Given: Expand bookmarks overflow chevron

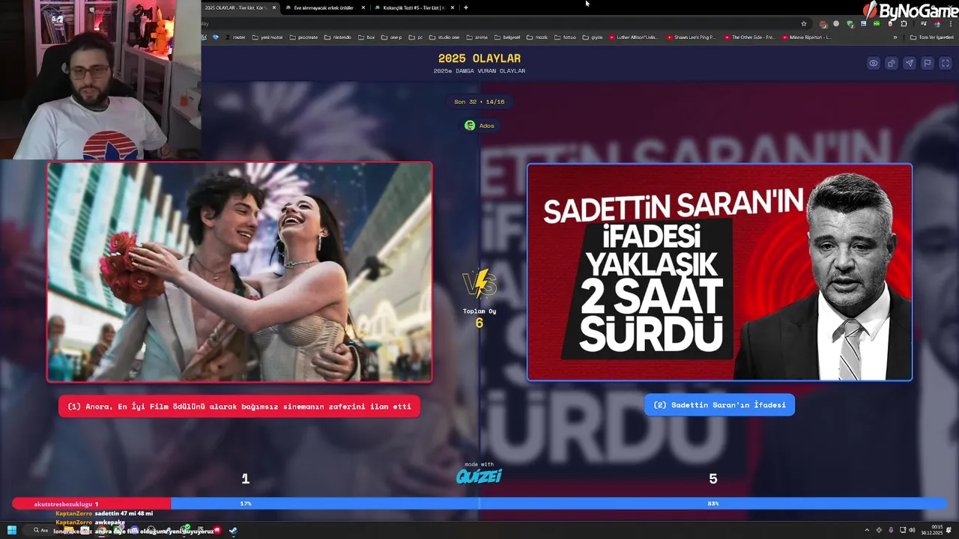Looking at the screenshot, I should (x=895, y=37).
